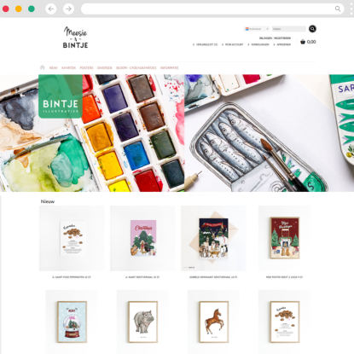The height and width of the screenshot is (354, 354).
Task: Open the Verlanglijst link
Action: point(205,44)
